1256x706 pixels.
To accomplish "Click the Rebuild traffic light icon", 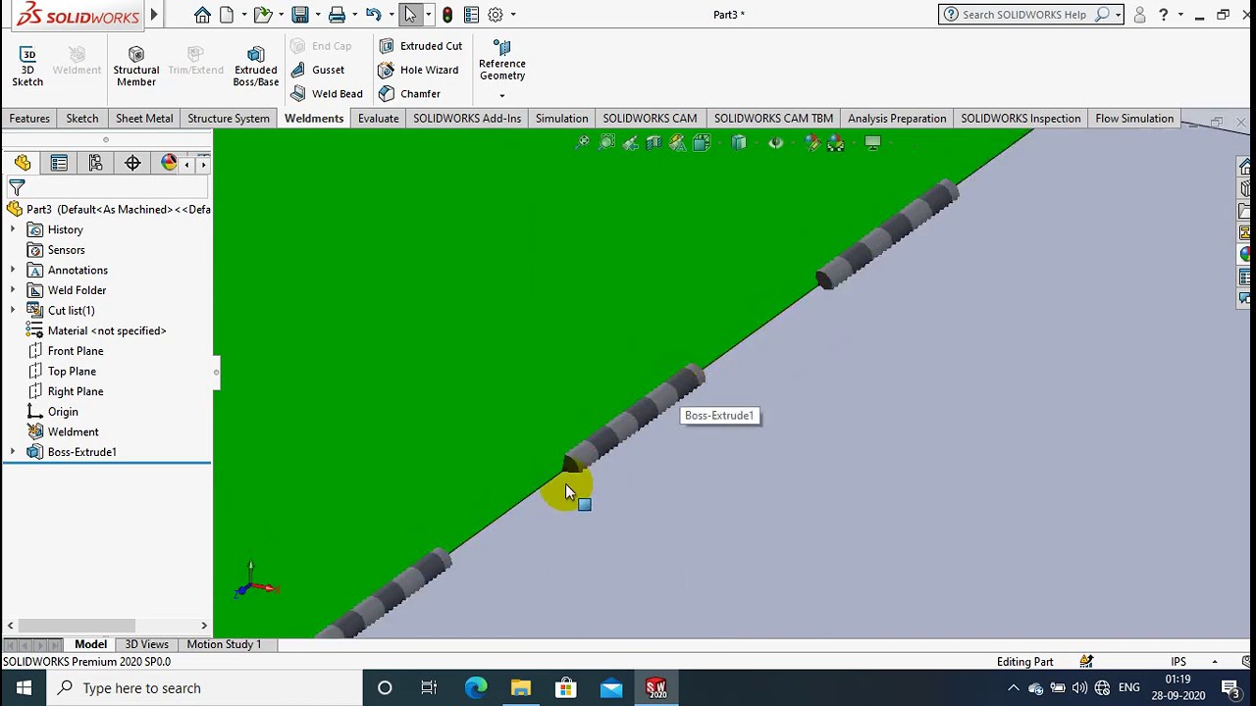I will tap(447, 15).
